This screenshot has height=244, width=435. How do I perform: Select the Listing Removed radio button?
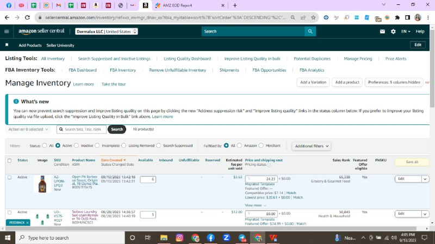tap(124, 146)
